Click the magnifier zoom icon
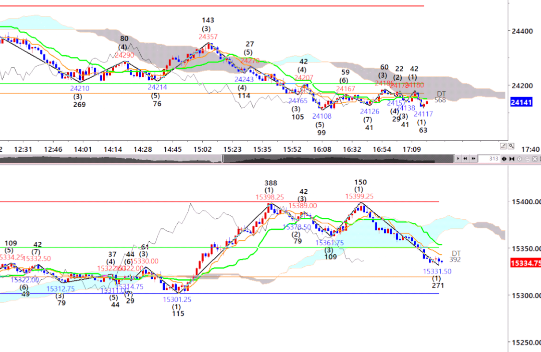The width and height of the screenshot is (541, 352). 511,146
